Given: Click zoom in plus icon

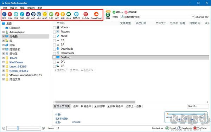Looking at the screenshot, I should [x=43, y=128].
